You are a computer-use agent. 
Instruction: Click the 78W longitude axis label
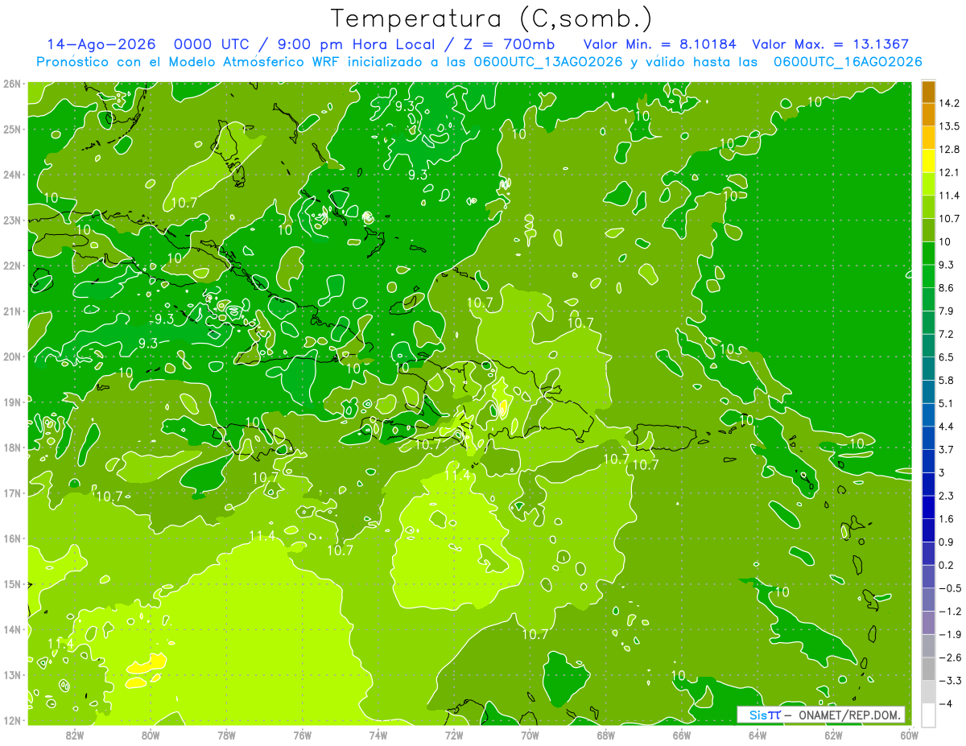[x=226, y=735]
